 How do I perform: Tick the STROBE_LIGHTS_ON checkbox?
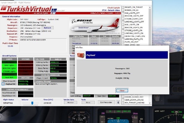[x=123, y=31]
